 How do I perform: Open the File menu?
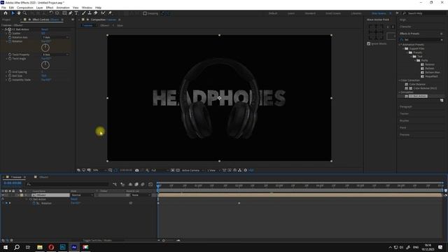(3, 8)
